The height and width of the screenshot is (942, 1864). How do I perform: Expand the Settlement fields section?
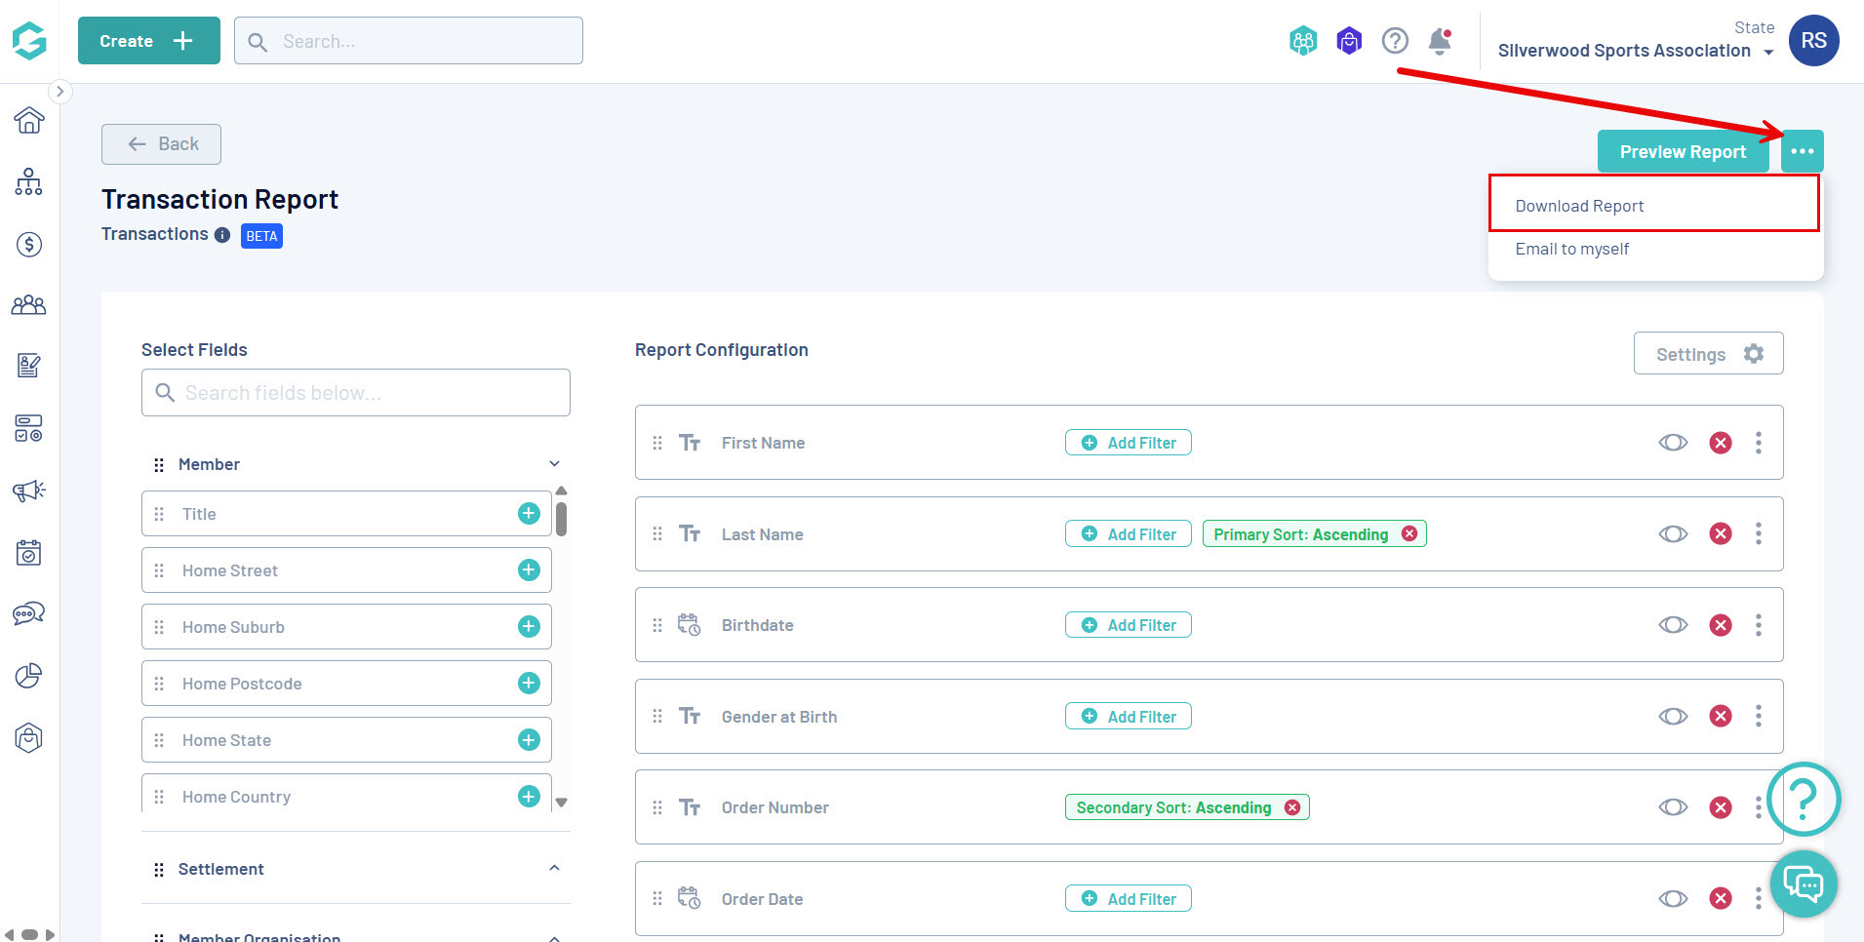554,868
